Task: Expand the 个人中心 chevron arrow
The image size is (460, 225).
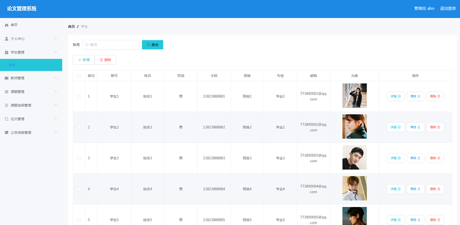Action: [x=56, y=39]
